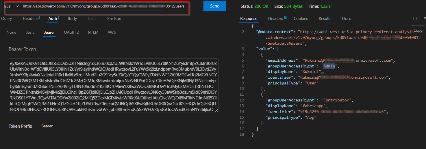Viewport: 426px width, 149px height.
Task: Click inside the Bearer Token text area
Action: click(x=113, y=85)
